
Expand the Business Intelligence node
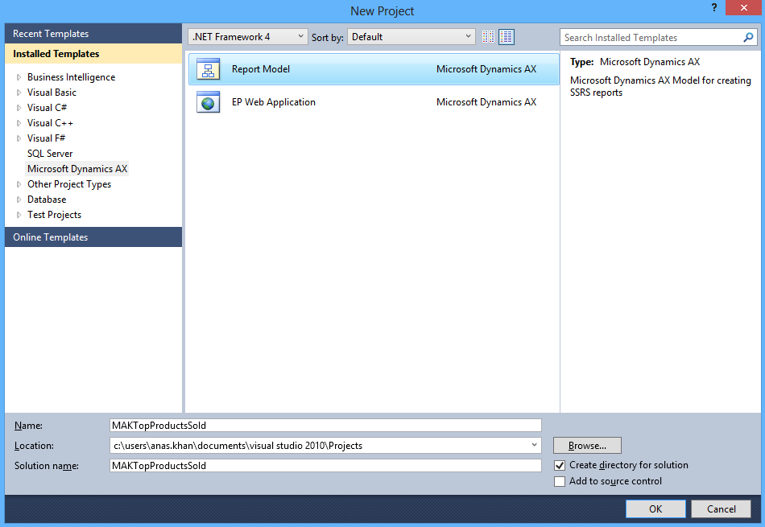[19, 77]
